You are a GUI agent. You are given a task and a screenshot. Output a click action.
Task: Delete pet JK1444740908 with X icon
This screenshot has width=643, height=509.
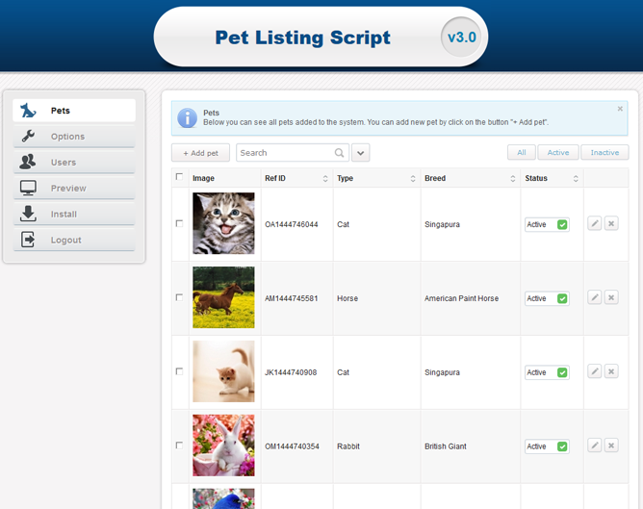[611, 371]
